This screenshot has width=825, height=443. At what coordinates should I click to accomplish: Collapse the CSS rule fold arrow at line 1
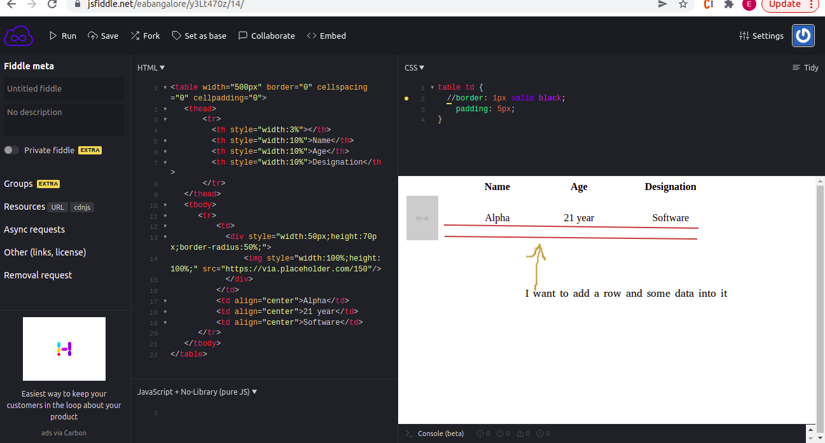pos(433,88)
